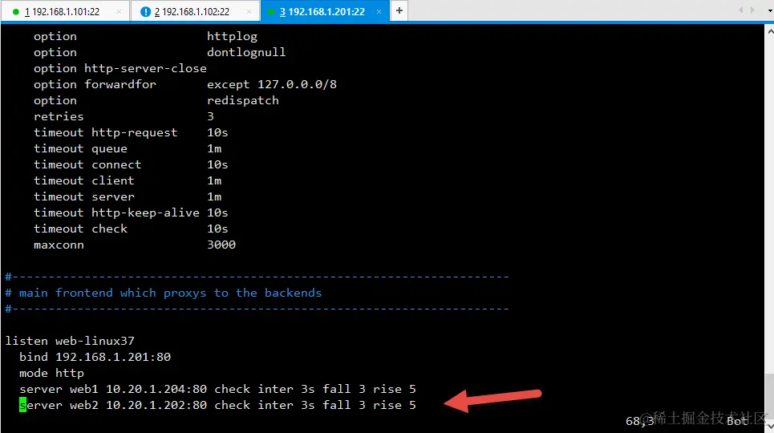Click the green status dot on tab 3
The image size is (774, 433).
pyautogui.click(x=271, y=12)
